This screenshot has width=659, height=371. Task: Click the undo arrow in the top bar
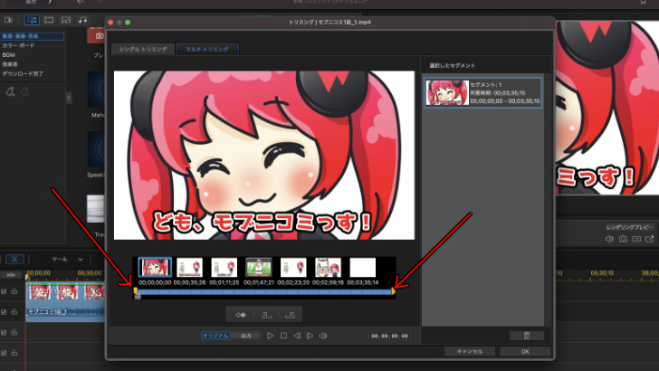pos(81,2)
